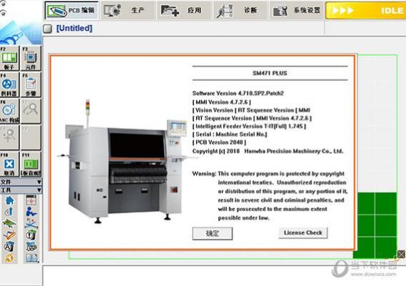
Task: Click the orange wrench tool icon
Action: (x=9, y=258)
